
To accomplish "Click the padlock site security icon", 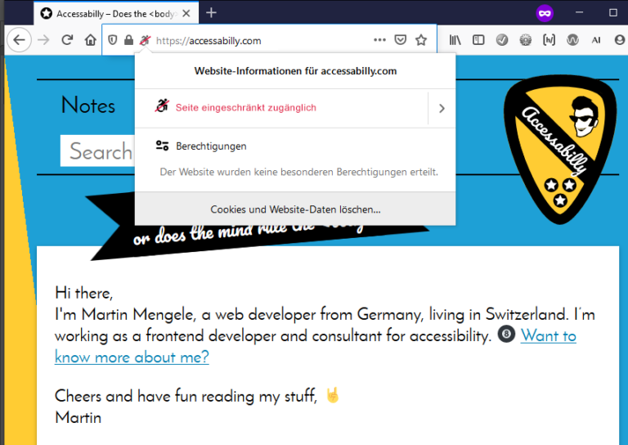I will click(128, 40).
